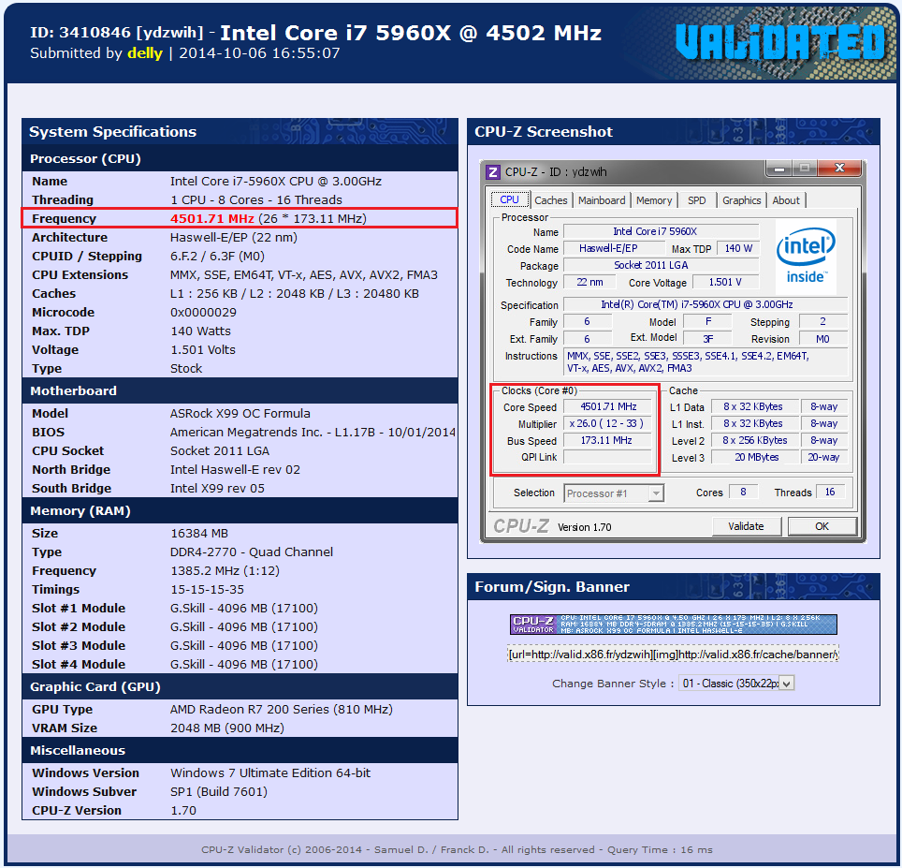Switch to the Memory tab
Screen dimensions: 902x868
click(653, 200)
